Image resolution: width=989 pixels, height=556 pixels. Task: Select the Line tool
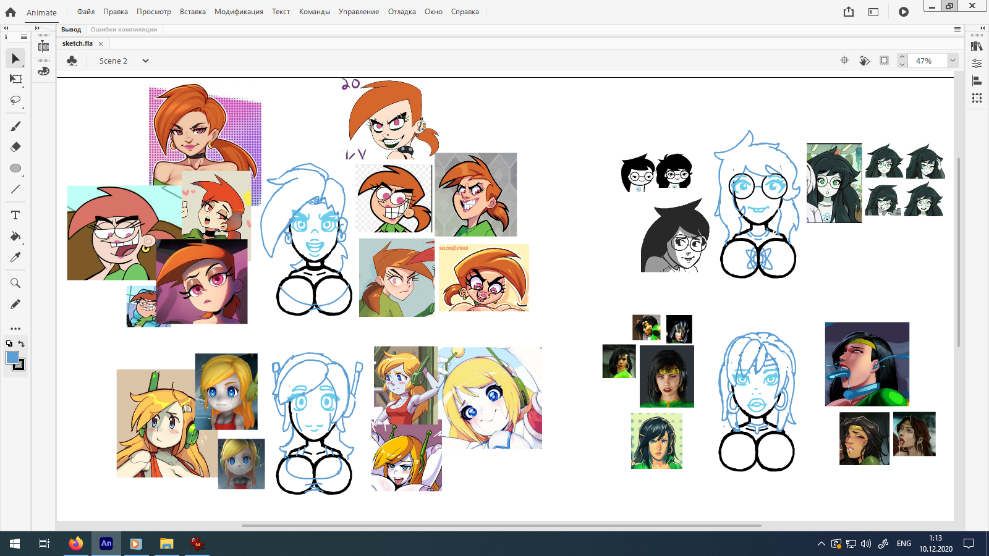(15, 189)
